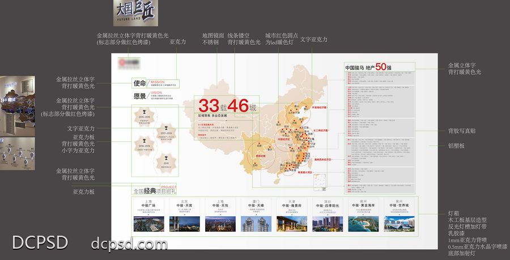Click the 中骏·世界城 project title
This screenshot has height=260, width=510.
(399, 206)
